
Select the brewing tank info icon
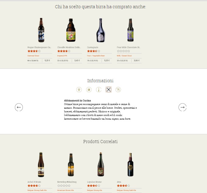point(89,89)
